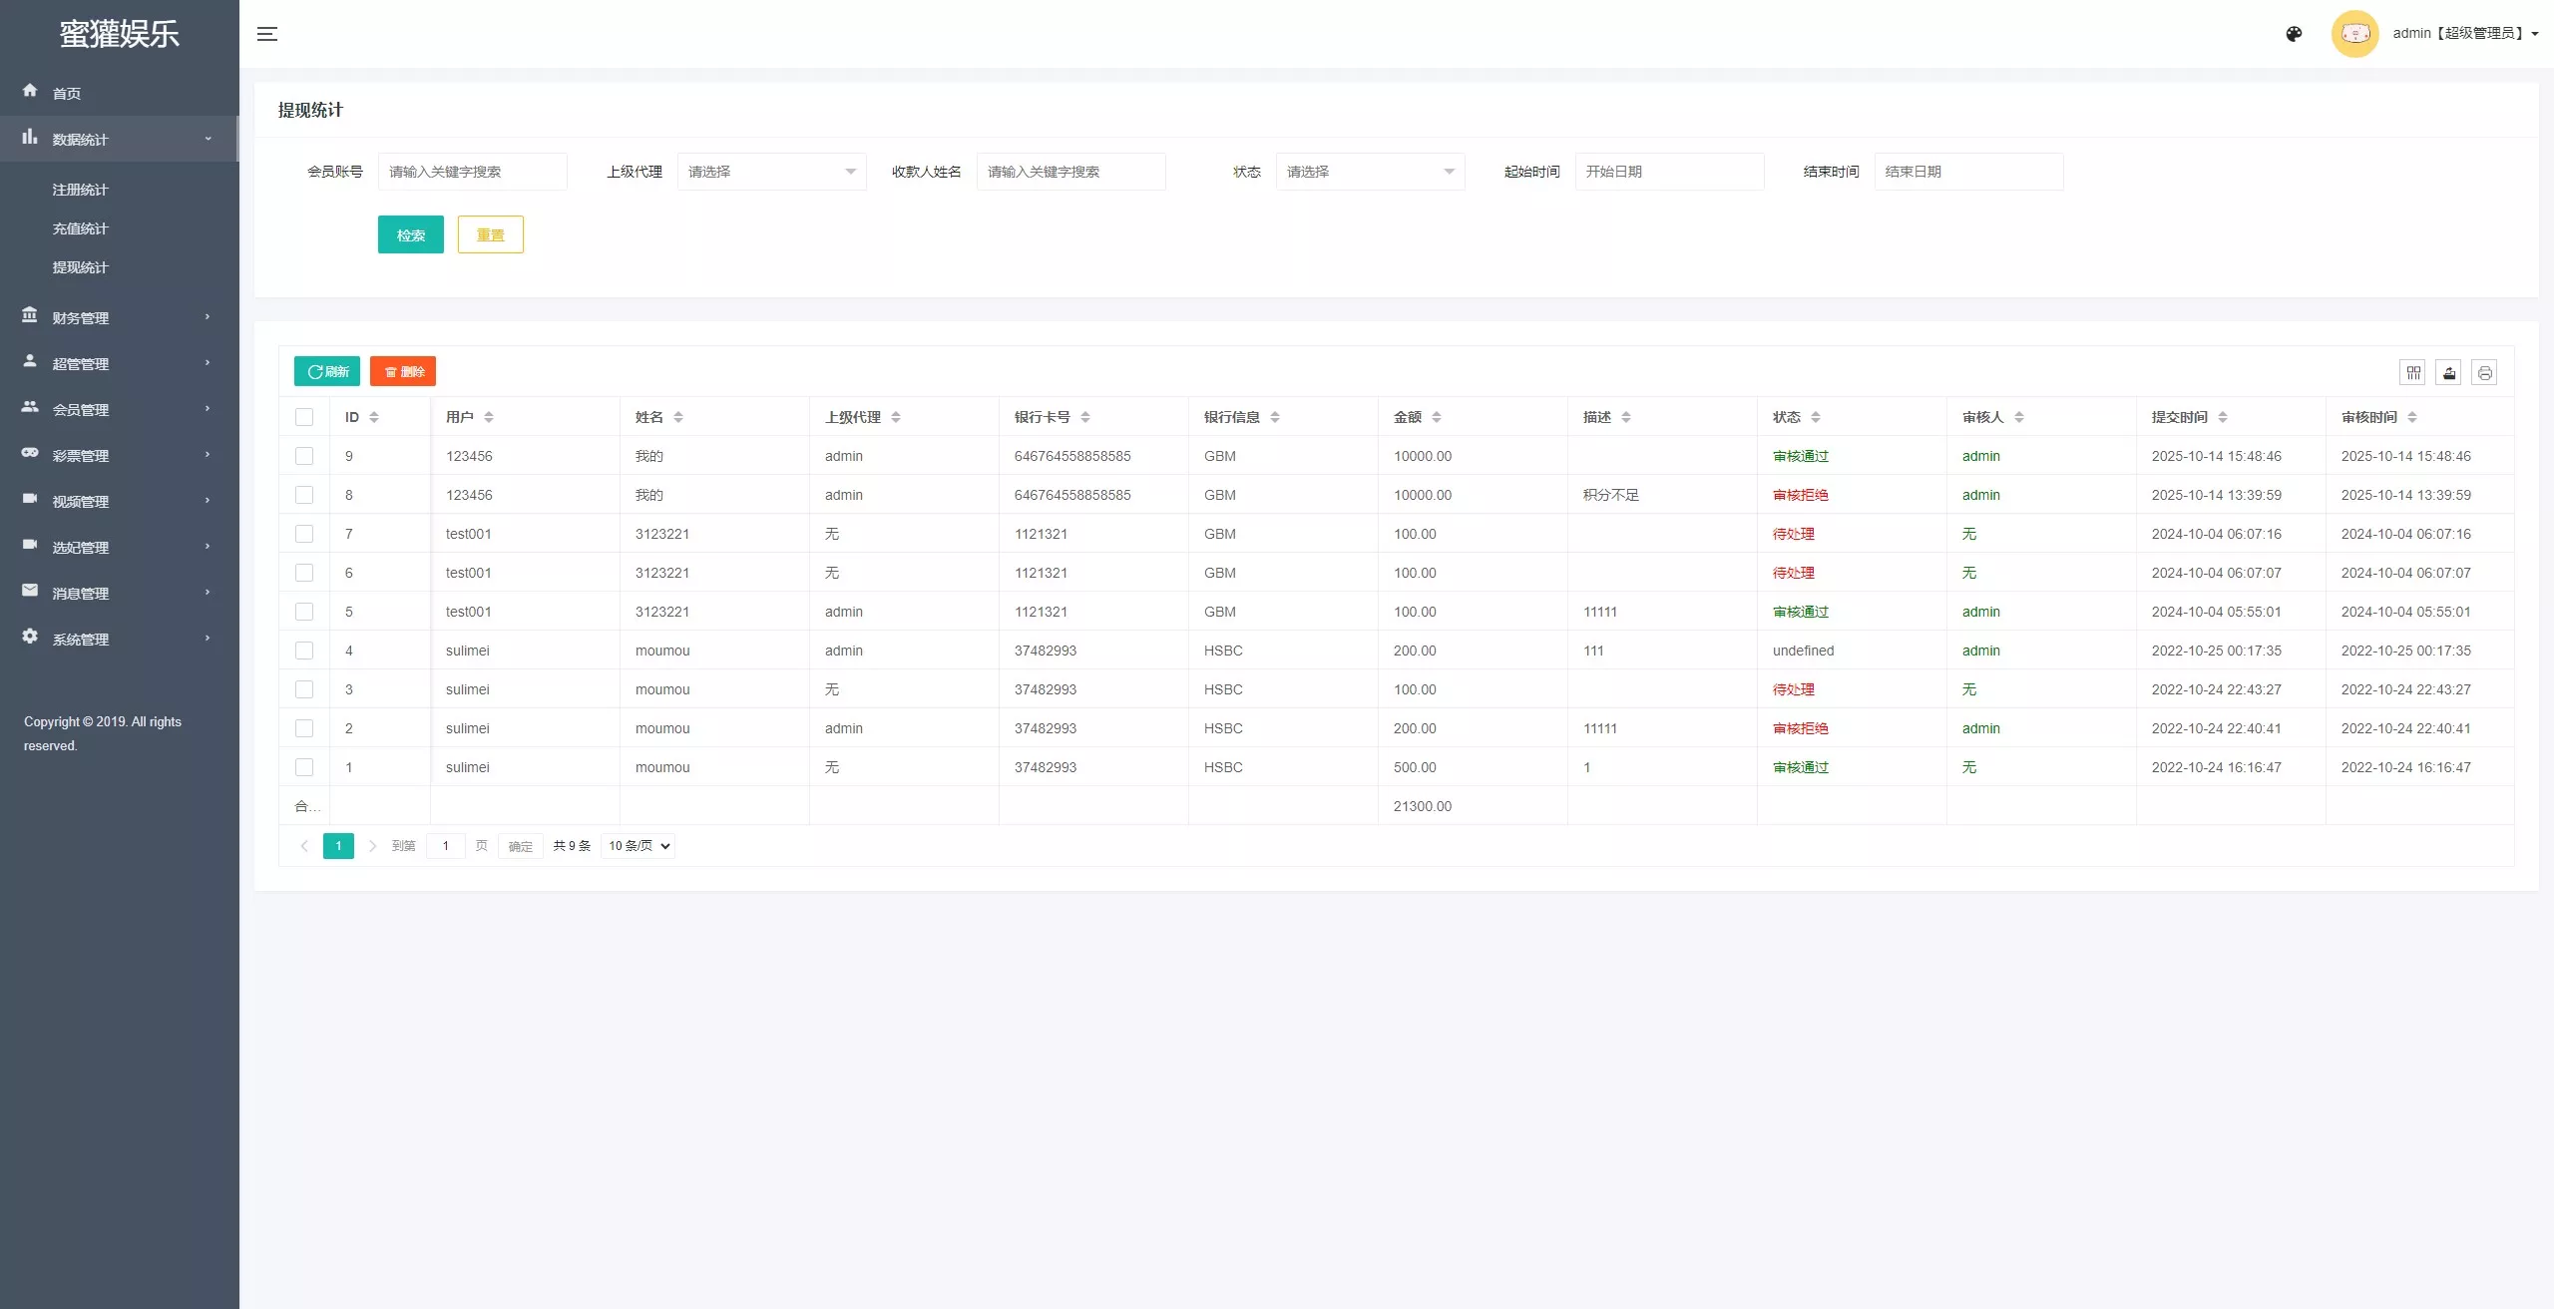Screen dimensions: 2554x1309
Task: Check the select-all checkbox in the table header
Action: click(x=304, y=417)
